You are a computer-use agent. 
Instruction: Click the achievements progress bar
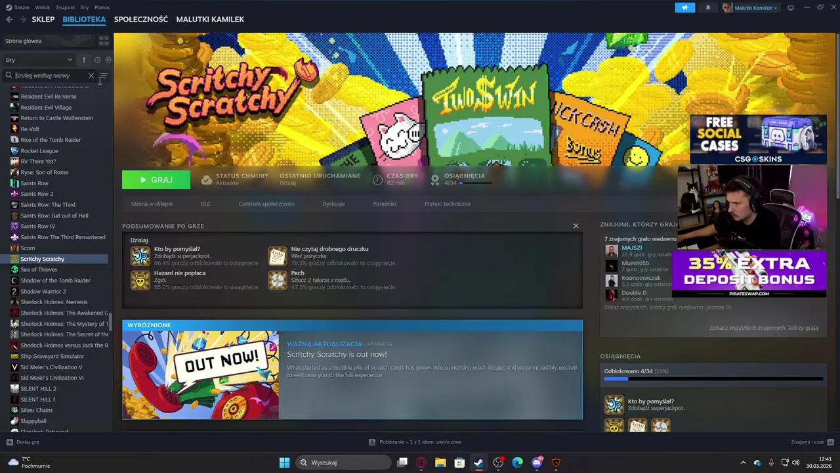coord(713,379)
